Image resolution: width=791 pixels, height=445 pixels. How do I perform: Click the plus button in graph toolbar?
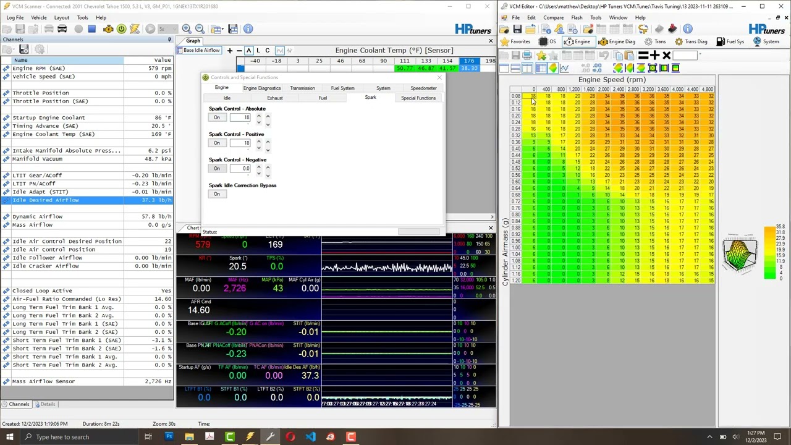(230, 51)
